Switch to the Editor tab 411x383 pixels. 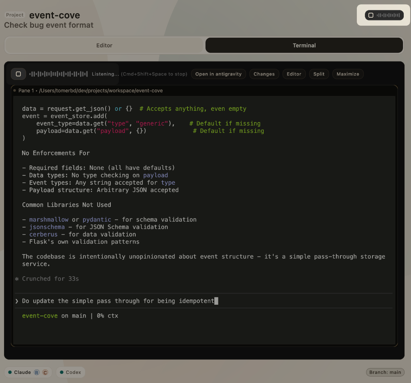(x=104, y=45)
